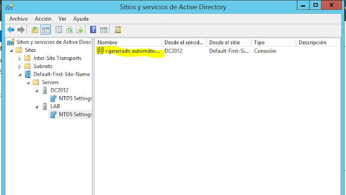The height and width of the screenshot is (195, 346).
Task: Click the 'Default-First-Si...' cell in the list
Action: [x=229, y=51]
